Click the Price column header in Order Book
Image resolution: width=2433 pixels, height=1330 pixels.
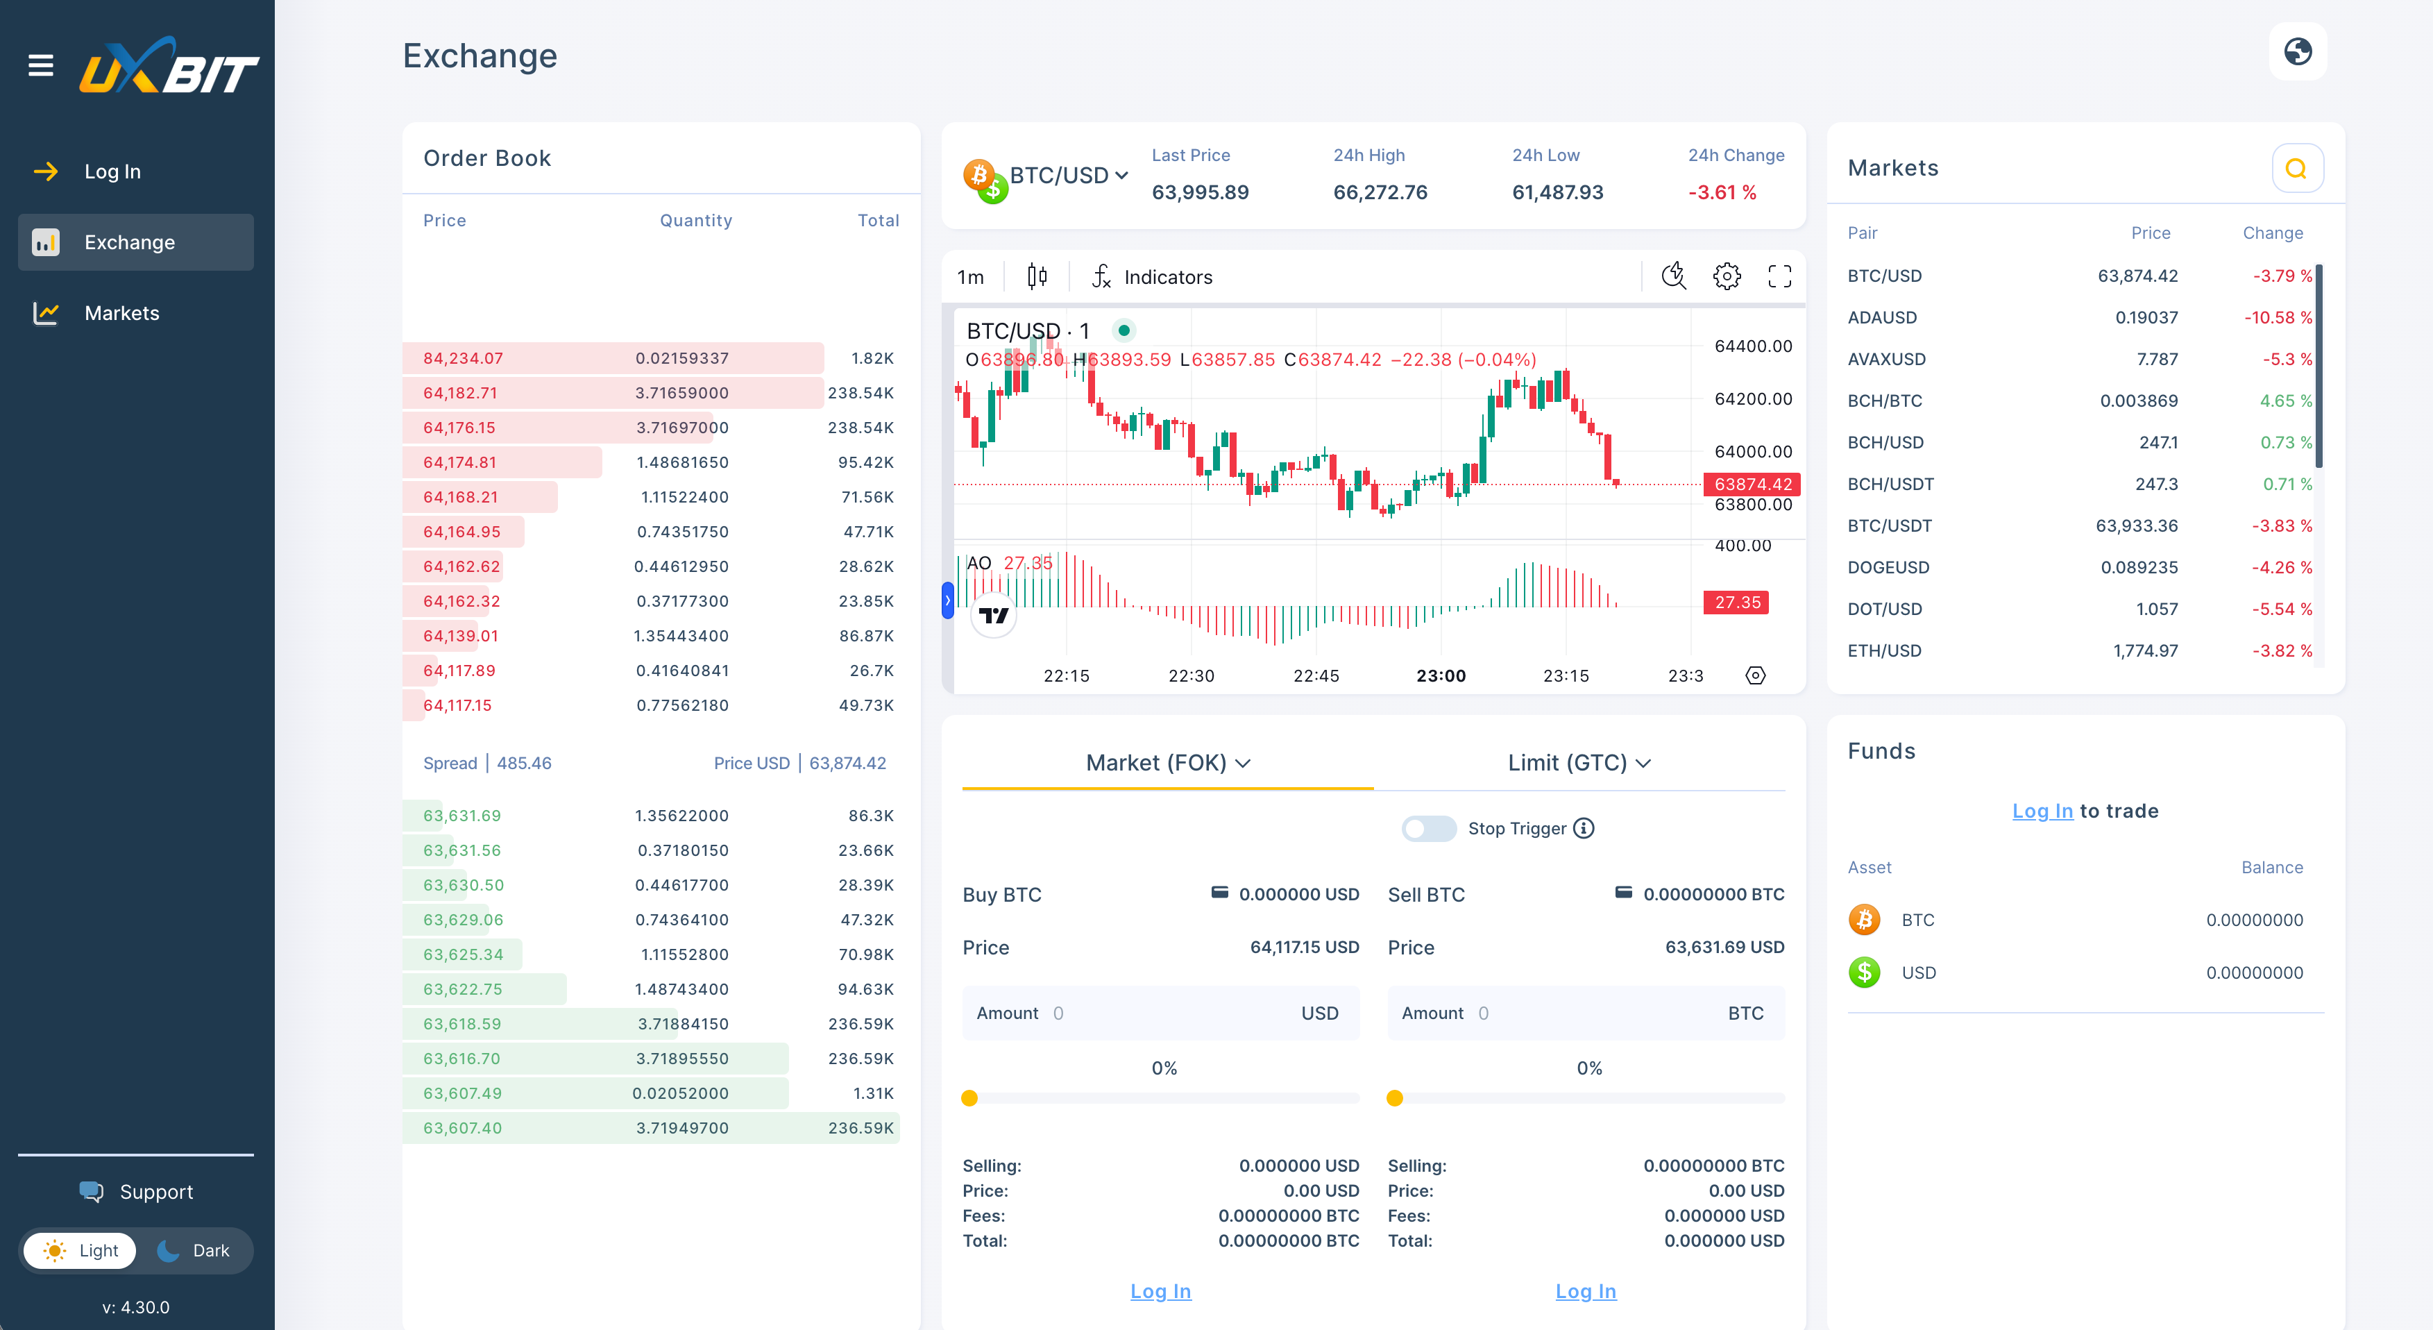444,220
